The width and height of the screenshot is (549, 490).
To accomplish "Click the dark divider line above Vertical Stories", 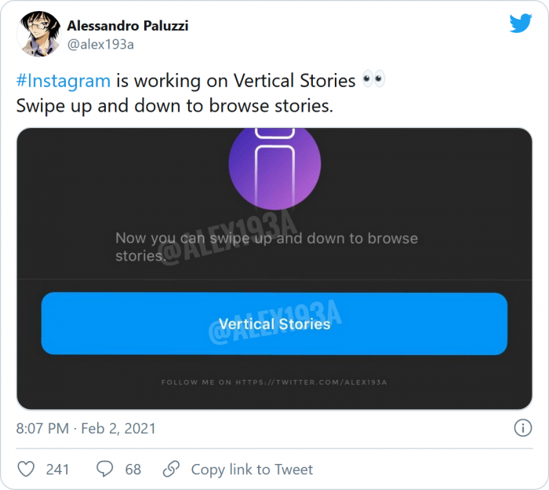I will pyautogui.click(x=274, y=280).
